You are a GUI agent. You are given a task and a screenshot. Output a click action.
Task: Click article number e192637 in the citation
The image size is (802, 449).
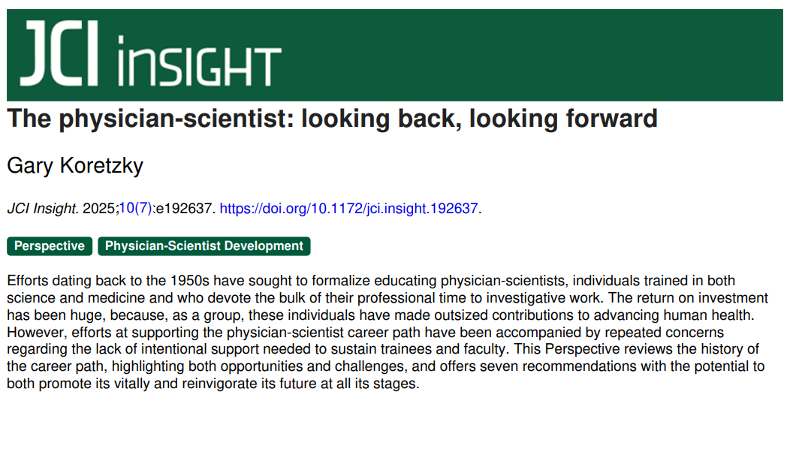(x=184, y=209)
